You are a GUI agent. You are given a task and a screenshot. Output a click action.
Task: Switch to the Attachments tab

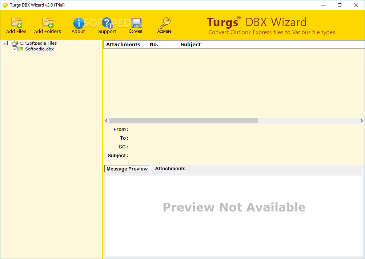170,169
